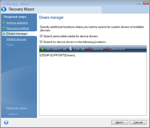Click Remove All label in toolbar

118,49
